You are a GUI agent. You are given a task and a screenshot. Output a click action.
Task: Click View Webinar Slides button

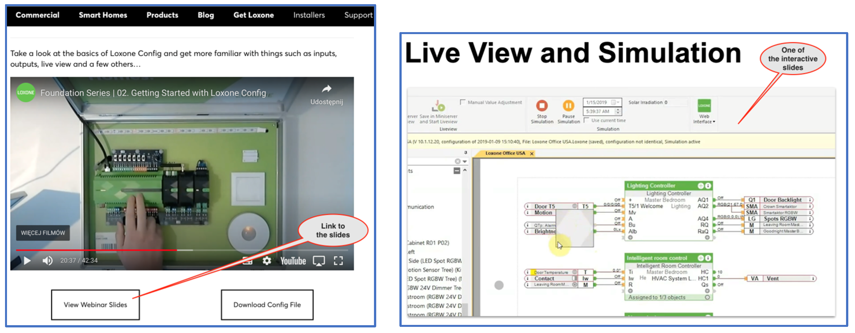click(x=95, y=305)
